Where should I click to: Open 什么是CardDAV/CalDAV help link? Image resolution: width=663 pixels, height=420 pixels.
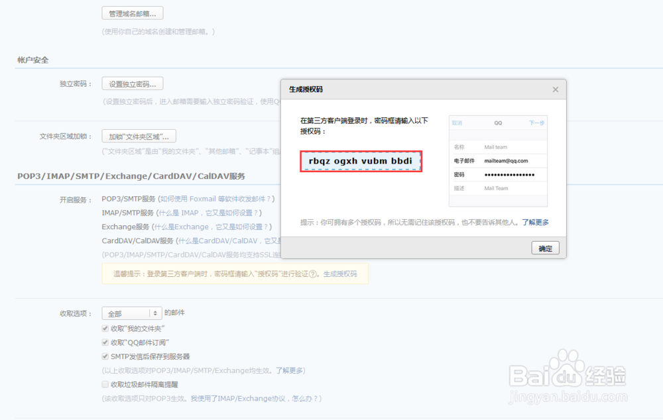coord(229,240)
